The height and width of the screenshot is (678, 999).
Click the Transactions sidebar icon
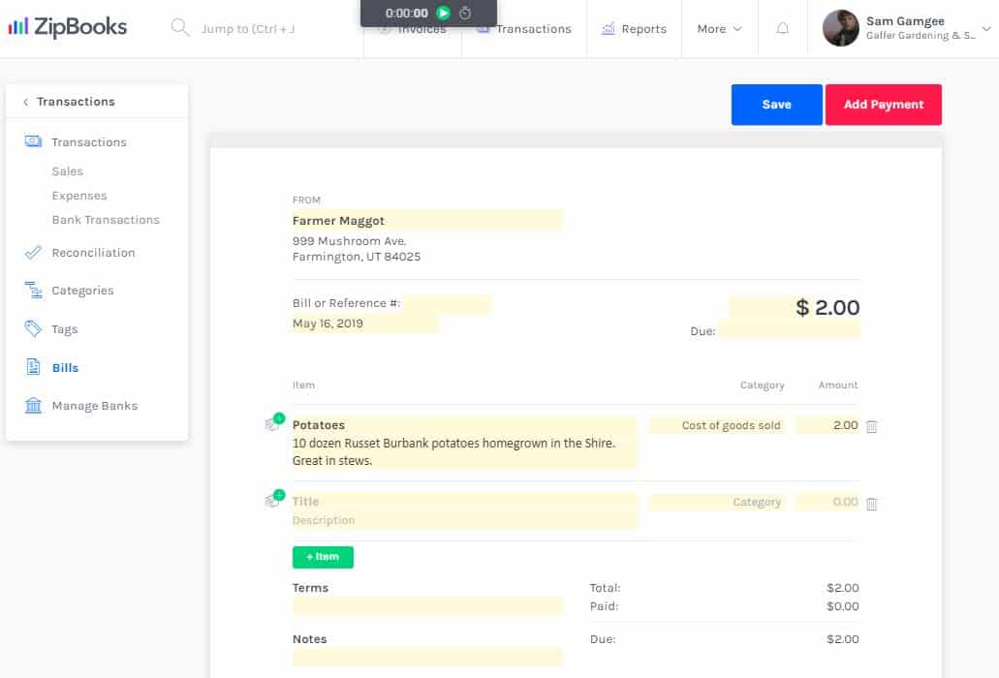coord(33,141)
